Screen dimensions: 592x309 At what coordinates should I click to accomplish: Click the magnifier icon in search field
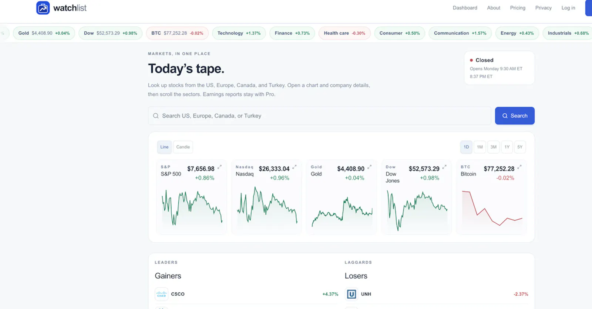156,116
